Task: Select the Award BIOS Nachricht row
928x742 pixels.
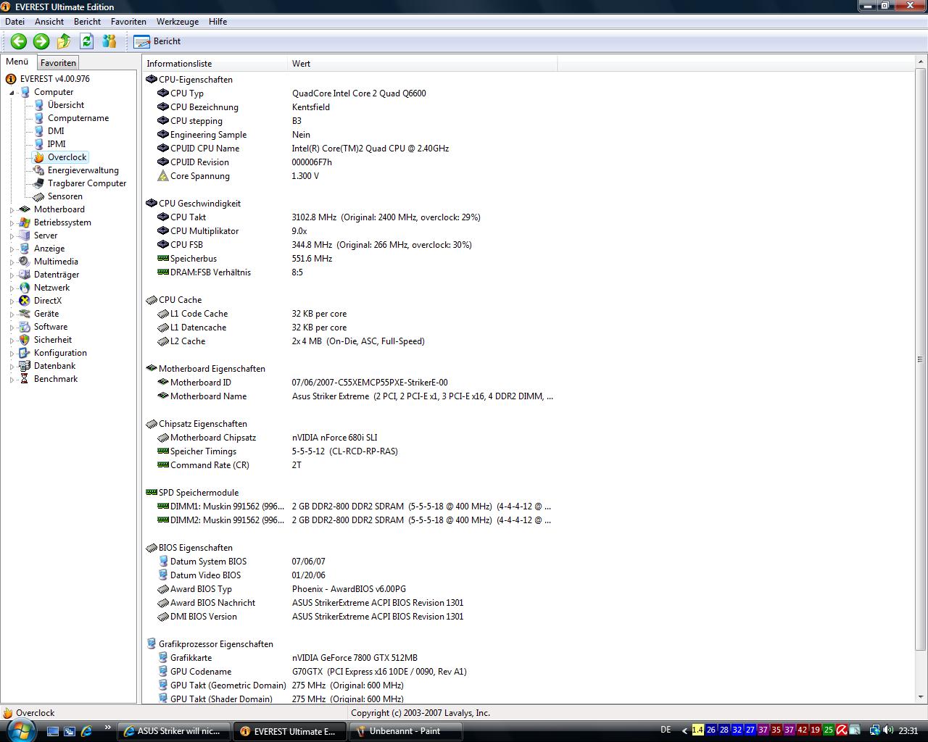Action: [349, 603]
